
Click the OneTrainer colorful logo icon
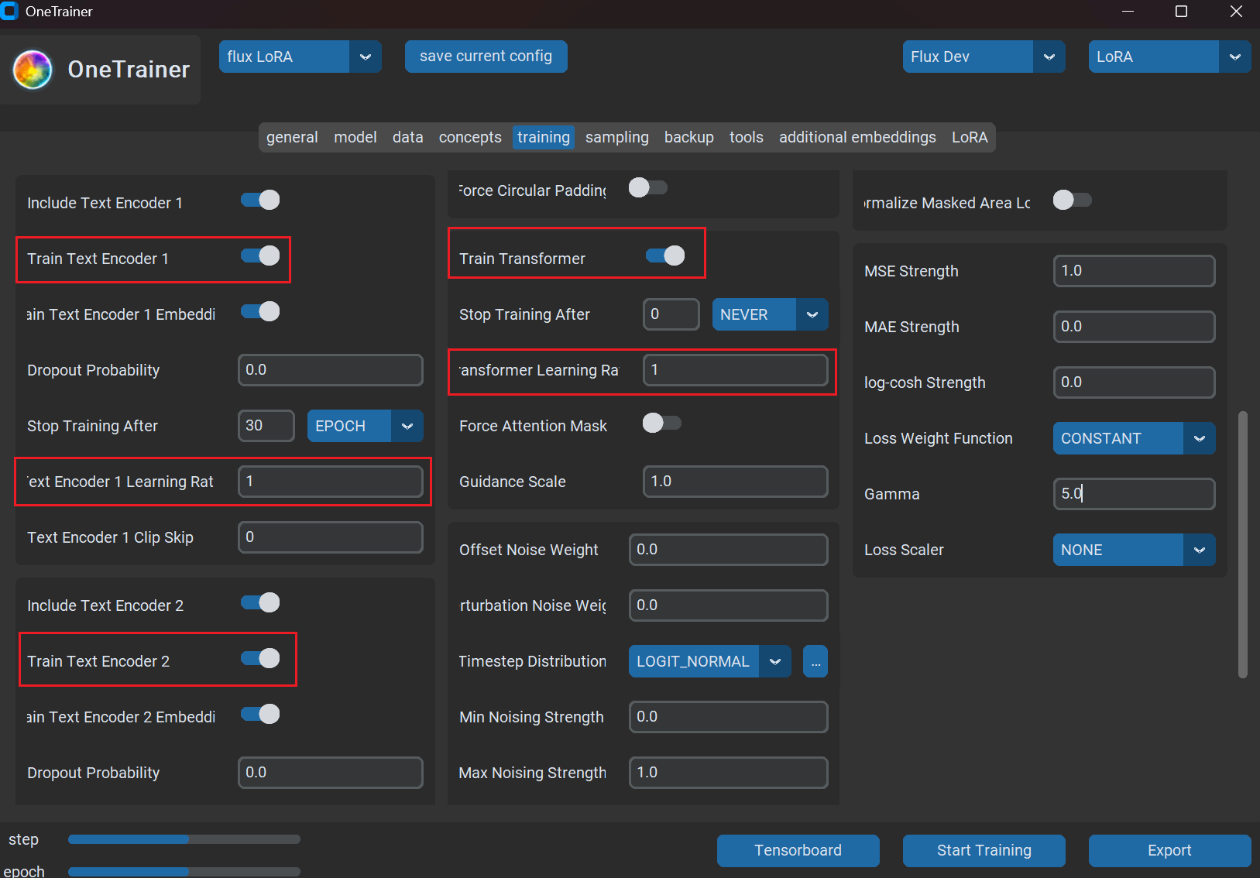(33, 70)
